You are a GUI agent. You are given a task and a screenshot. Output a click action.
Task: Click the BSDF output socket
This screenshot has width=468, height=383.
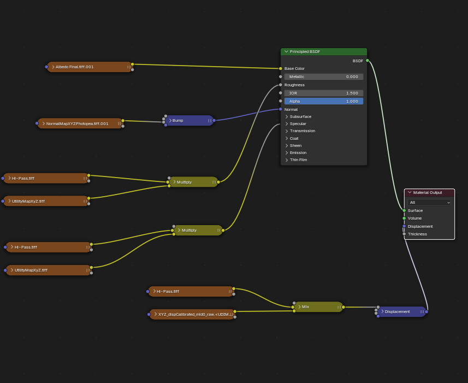pos(368,61)
